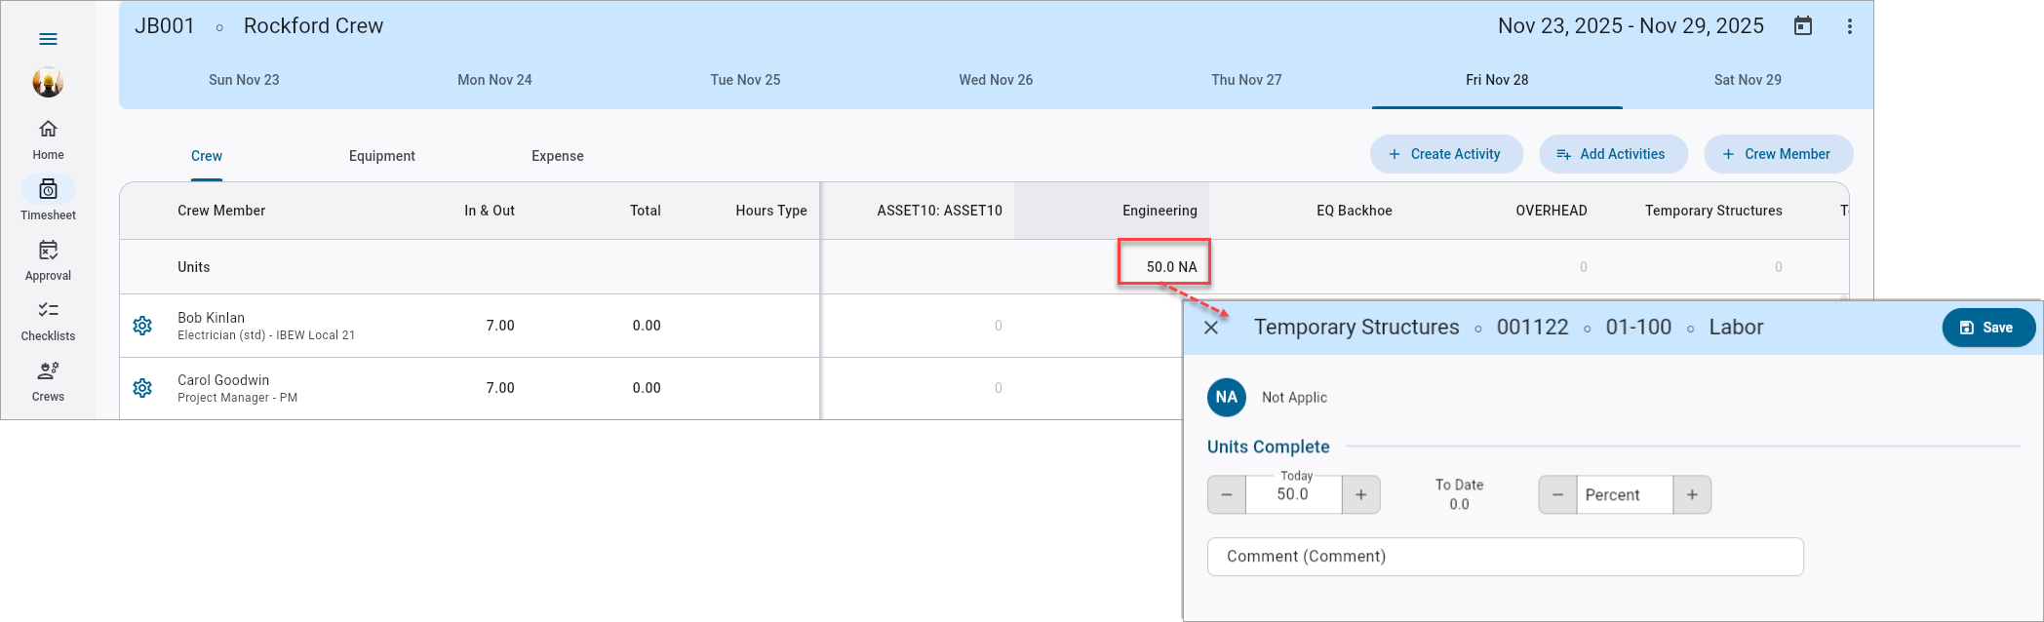Image resolution: width=2044 pixels, height=622 pixels.
Task: Close the Temporary Structures panel
Action: (x=1211, y=328)
